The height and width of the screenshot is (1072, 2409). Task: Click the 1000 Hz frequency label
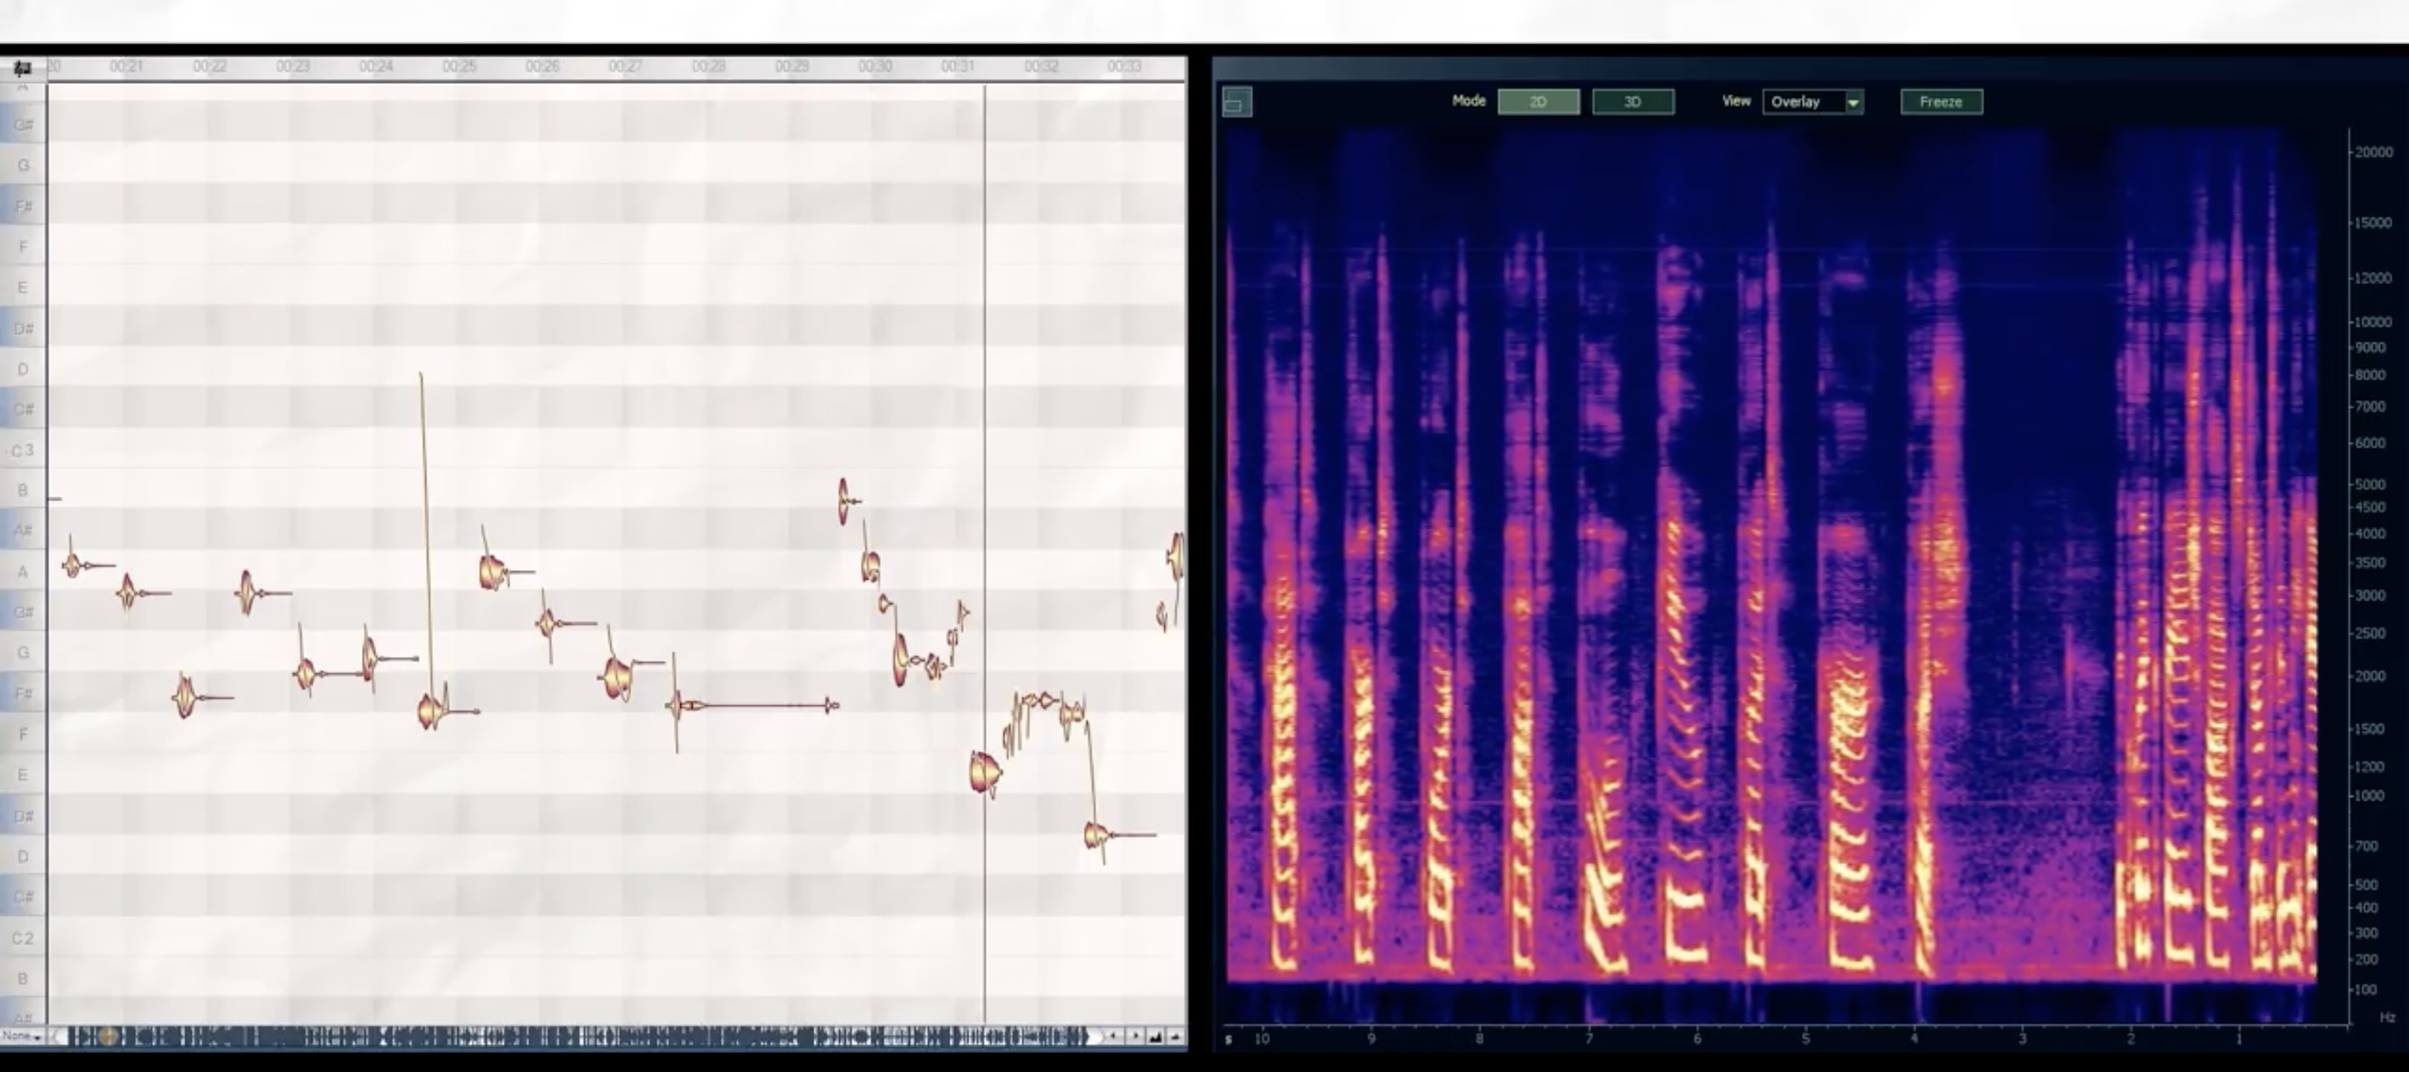(x=2370, y=796)
